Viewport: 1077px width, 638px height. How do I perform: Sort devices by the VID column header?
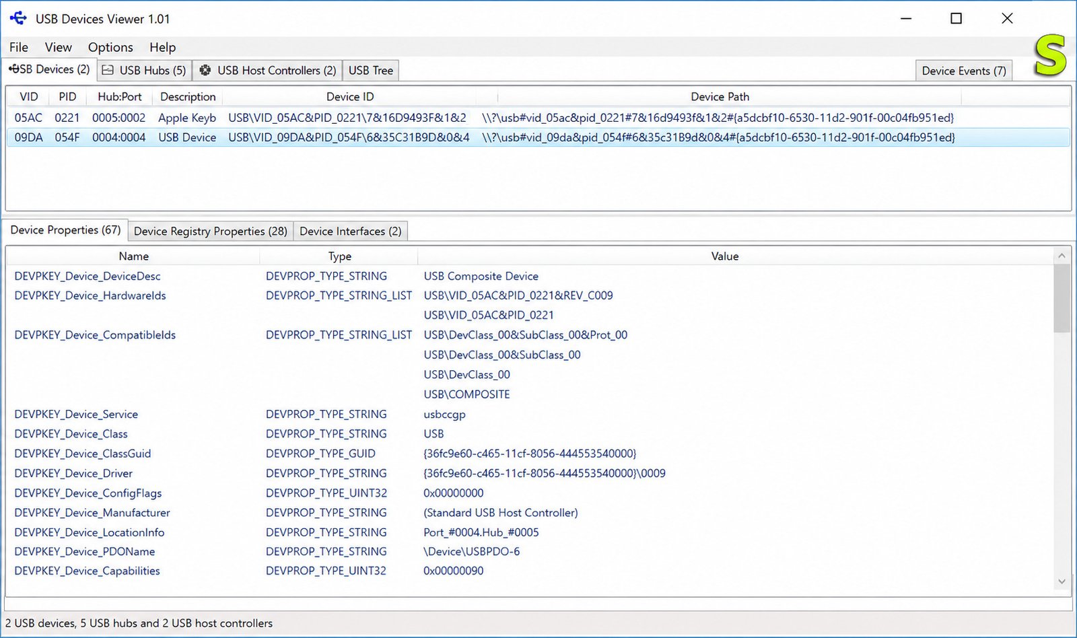click(x=29, y=97)
